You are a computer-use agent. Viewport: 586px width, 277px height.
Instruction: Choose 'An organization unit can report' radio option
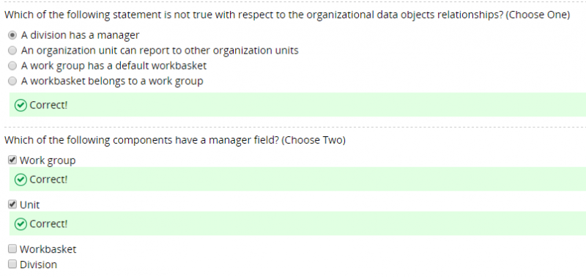coord(12,51)
